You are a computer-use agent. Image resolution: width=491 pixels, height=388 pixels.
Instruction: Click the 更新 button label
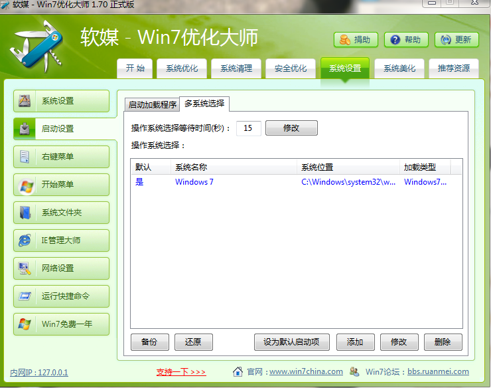pos(463,40)
